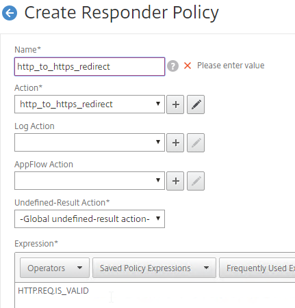Add a new AppFlow Action

tap(175, 181)
